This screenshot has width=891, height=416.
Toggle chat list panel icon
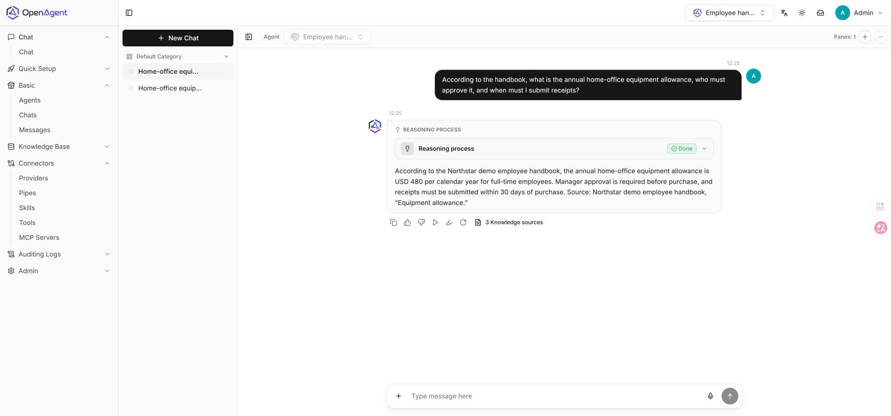point(249,37)
